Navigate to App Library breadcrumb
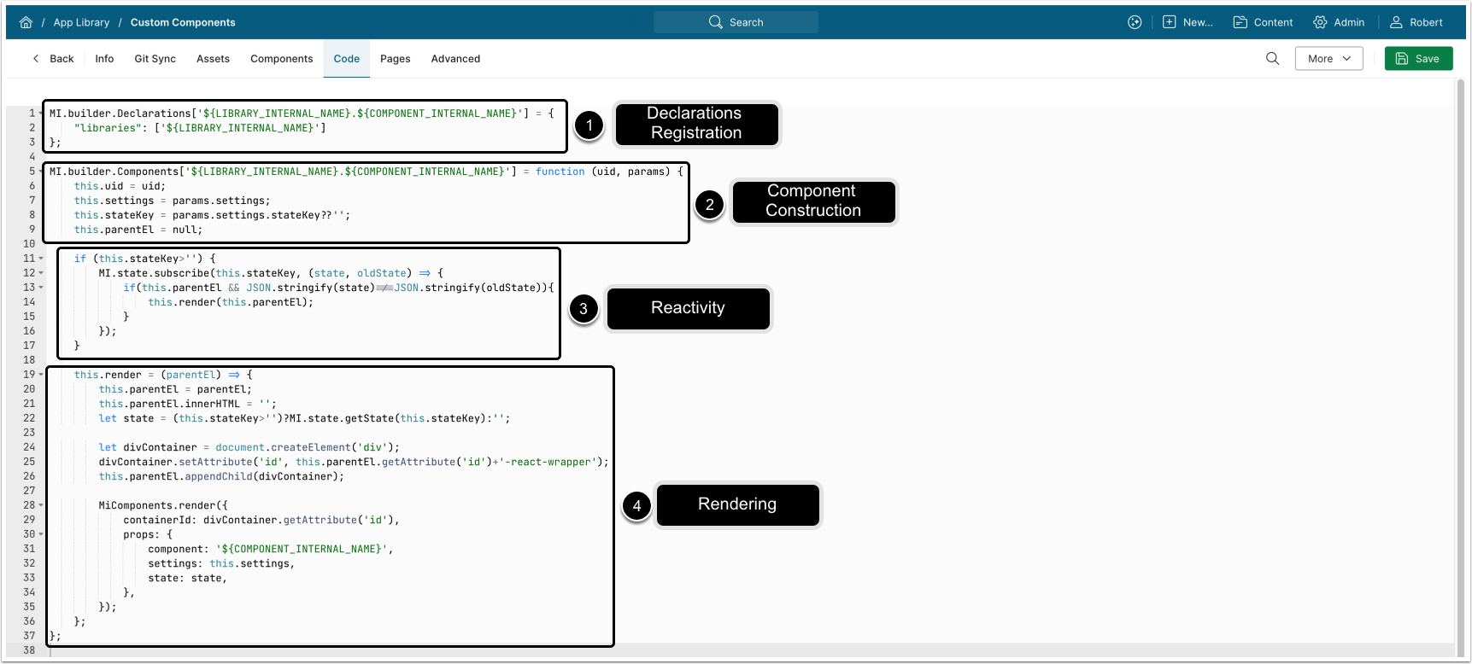1472x664 pixels. 81,22
